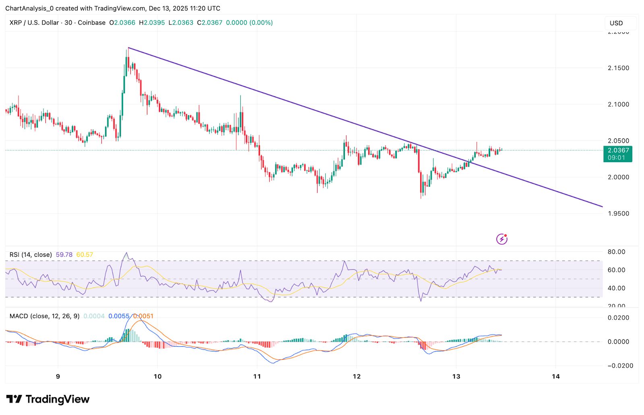Click the change percentage 0.0000 (0.00%)
The height and width of the screenshot is (415, 644).
tap(250, 23)
